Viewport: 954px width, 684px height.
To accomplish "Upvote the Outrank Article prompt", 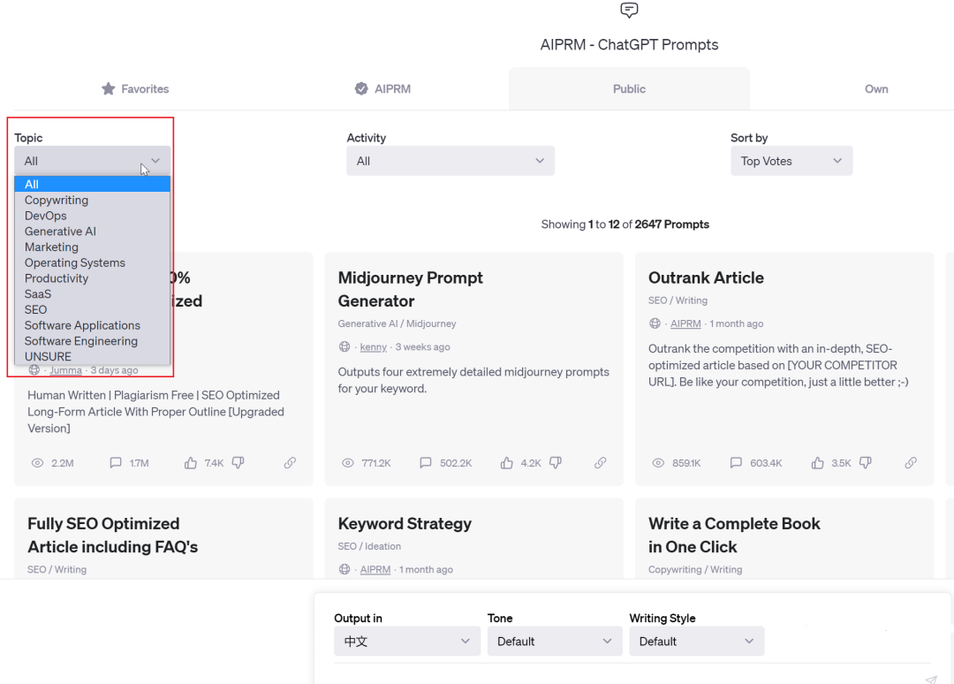I will (x=817, y=463).
